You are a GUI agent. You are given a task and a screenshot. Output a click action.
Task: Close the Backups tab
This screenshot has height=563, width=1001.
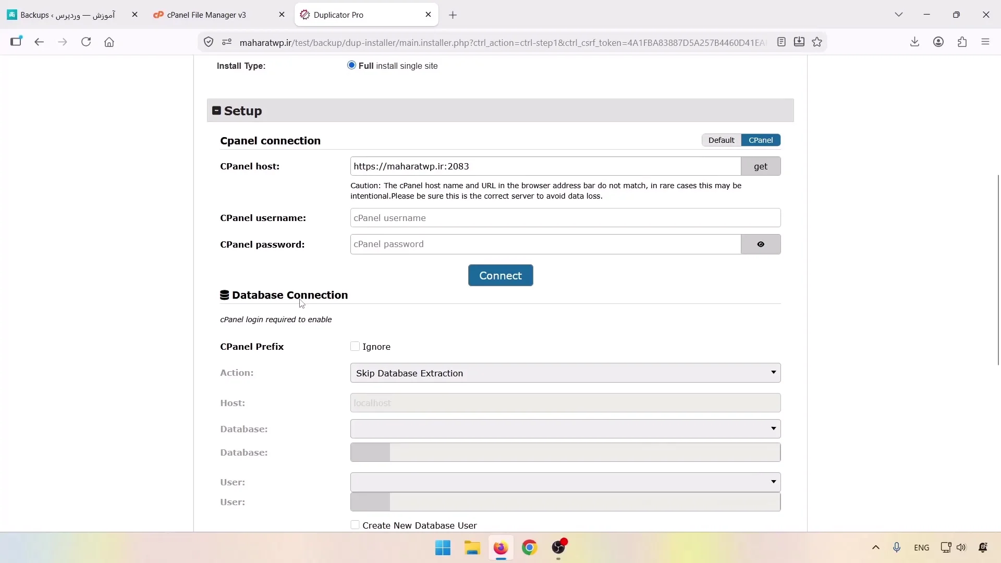click(x=135, y=15)
